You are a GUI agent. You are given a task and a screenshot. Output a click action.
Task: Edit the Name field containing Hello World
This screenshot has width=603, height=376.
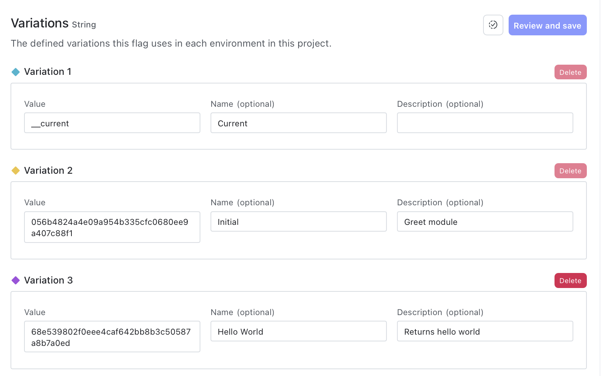pos(298,332)
